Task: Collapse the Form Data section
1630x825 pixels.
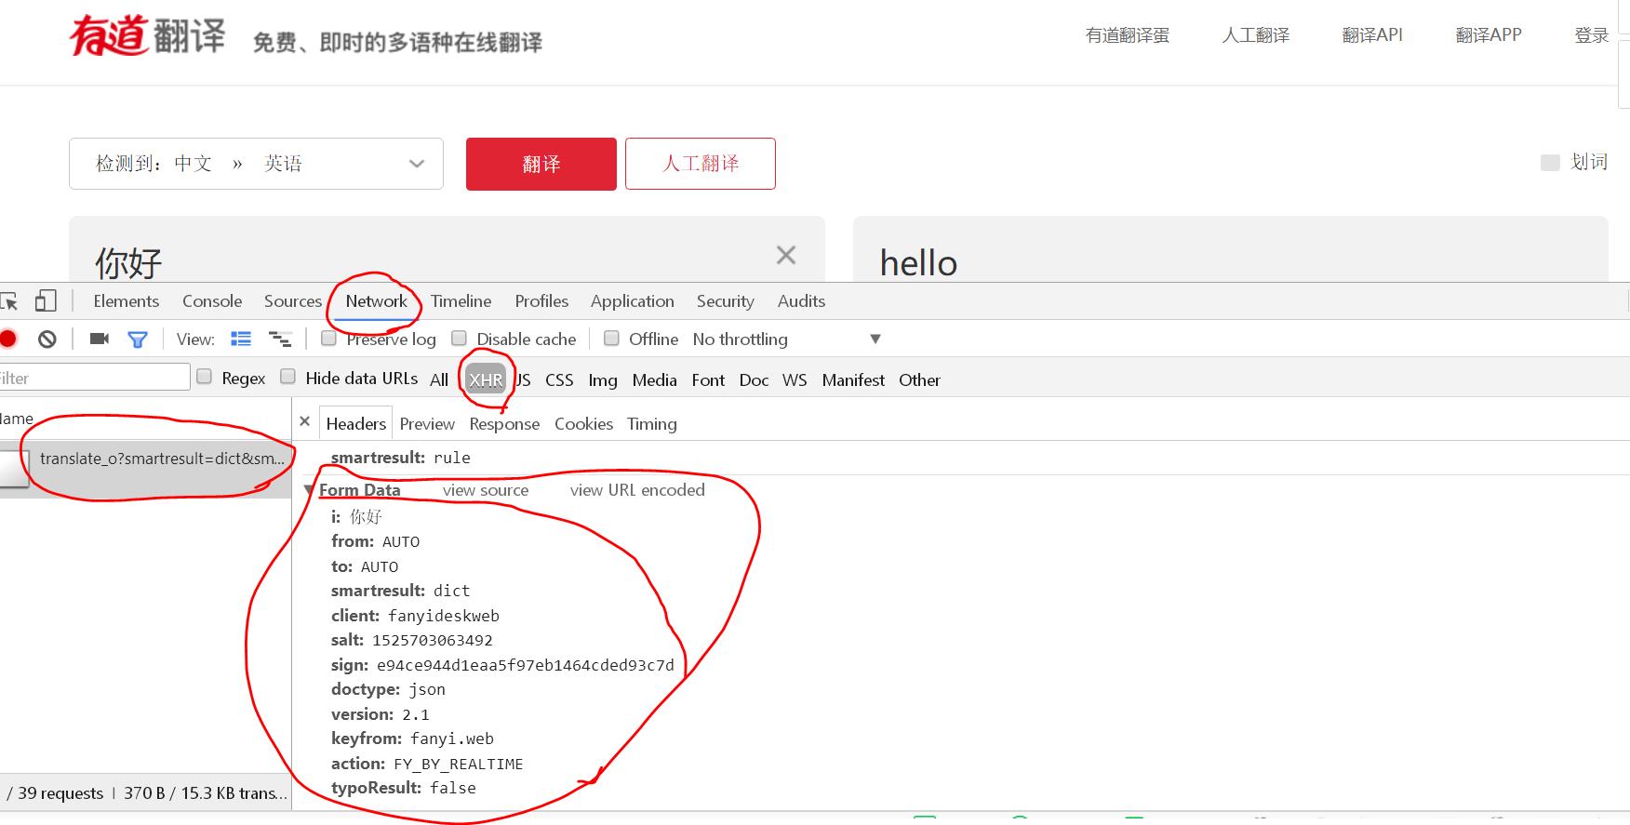Action: (x=310, y=490)
